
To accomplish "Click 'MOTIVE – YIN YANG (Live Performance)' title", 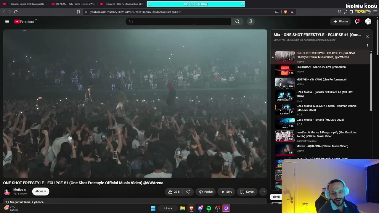I will pyautogui.click(x=321, y=80).
